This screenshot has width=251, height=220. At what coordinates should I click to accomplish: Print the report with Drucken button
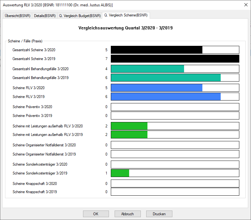point(159,214)
